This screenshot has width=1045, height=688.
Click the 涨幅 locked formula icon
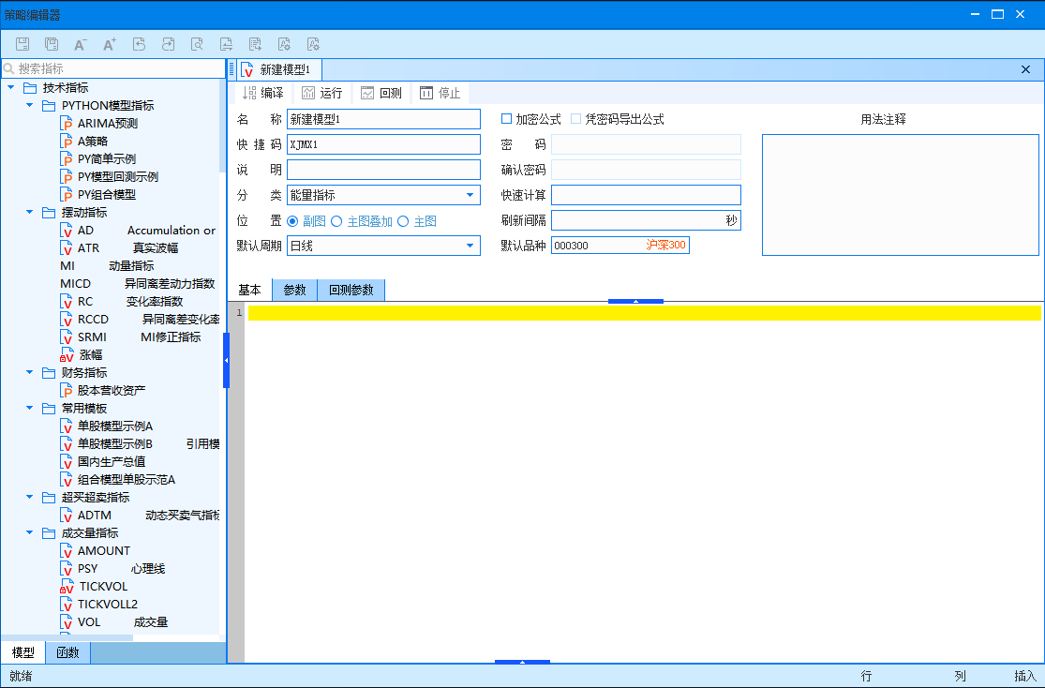(66, 354)
